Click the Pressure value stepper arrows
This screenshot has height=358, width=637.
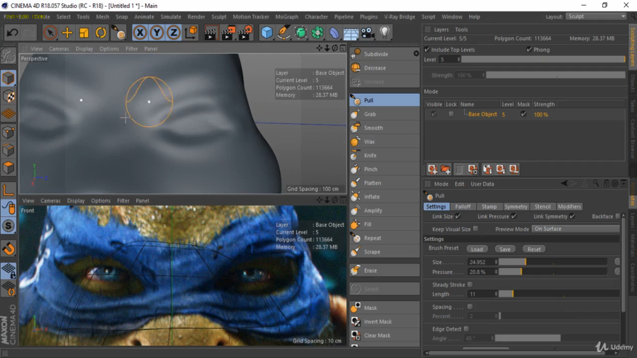[496, 272]
